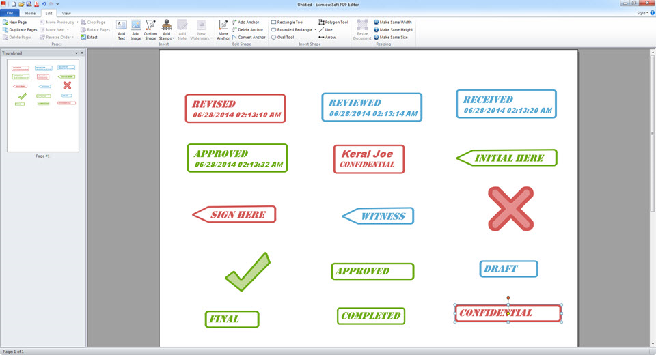Viewport: 656px width, 355px height.
Task: Click the New document icon in quick access toolbar
Action: (14, 4)
